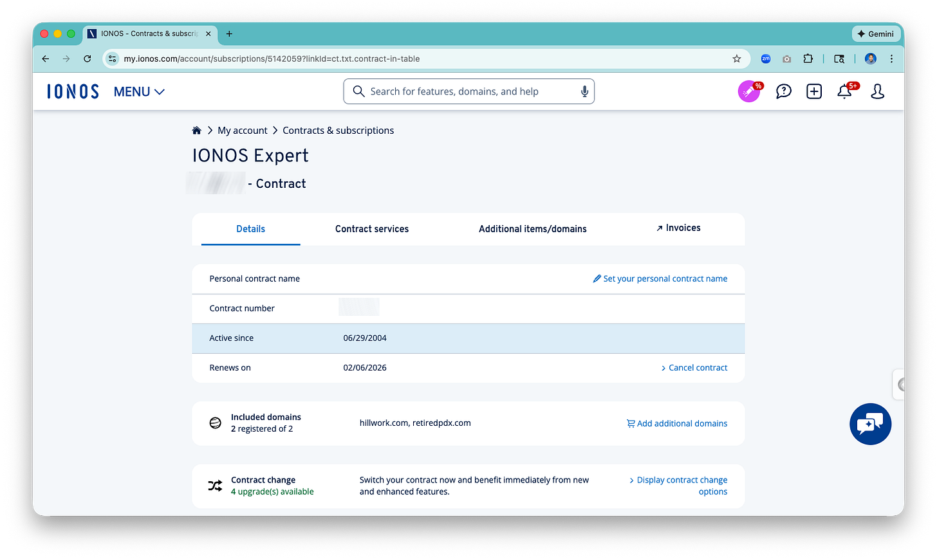The image size is (937, 559).
Task: Click the search magnifier icon
Action: [x=358, y=91]
